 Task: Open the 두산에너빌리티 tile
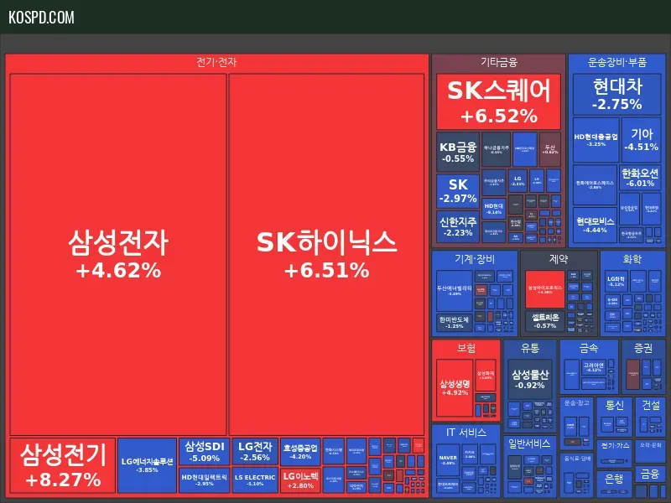[x=454, y=290]
